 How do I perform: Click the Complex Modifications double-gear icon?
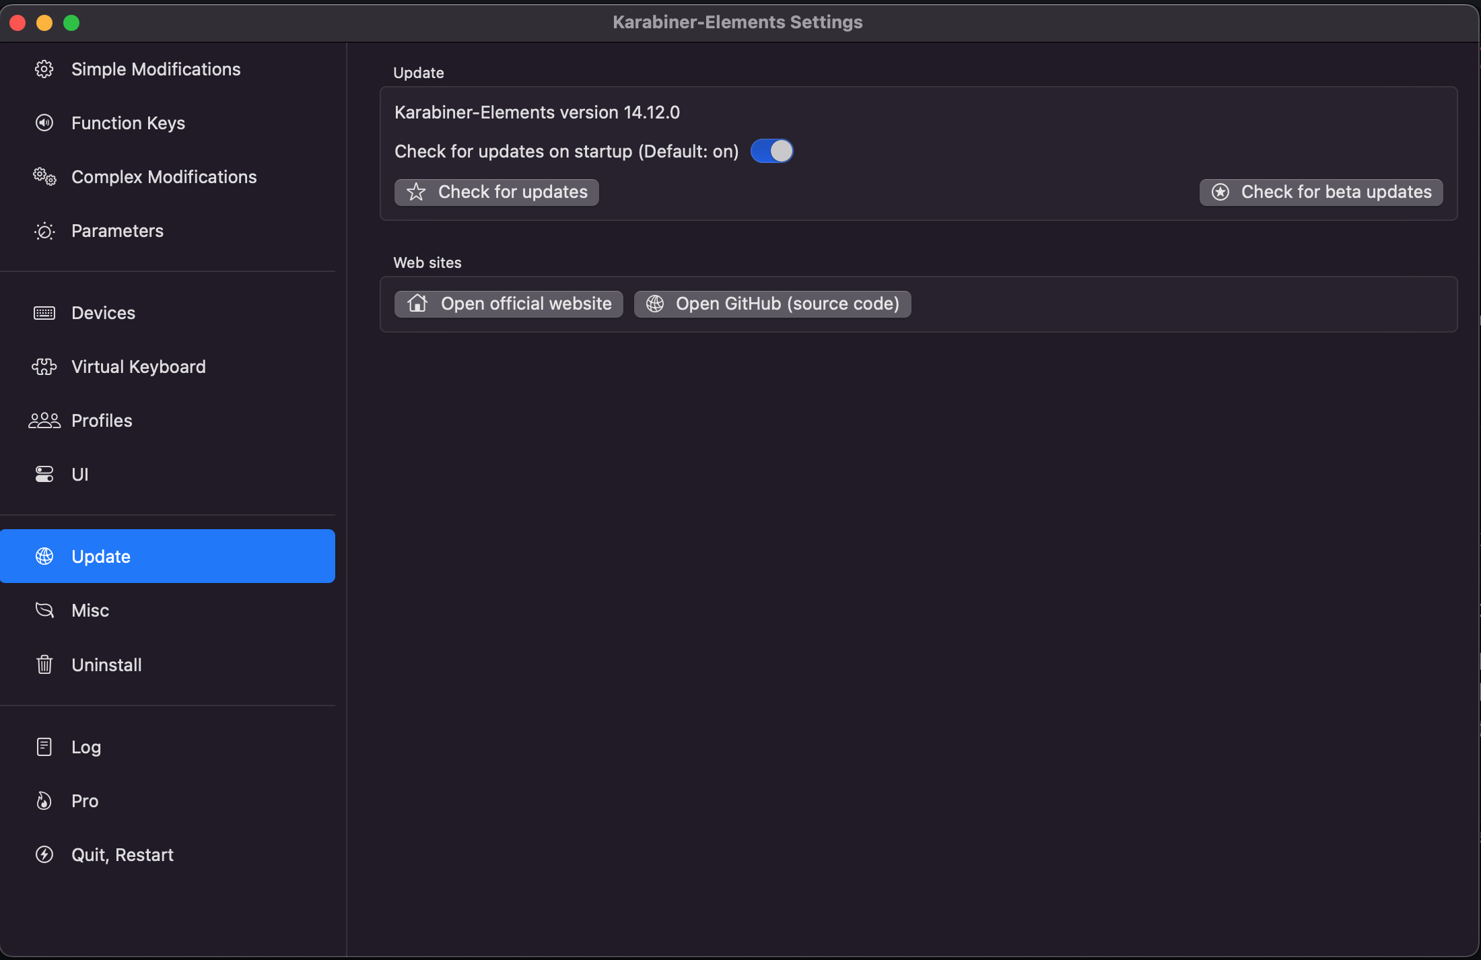click(44, 177)
